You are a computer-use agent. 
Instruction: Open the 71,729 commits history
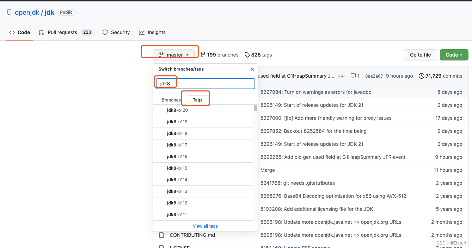tap(440, 76)
